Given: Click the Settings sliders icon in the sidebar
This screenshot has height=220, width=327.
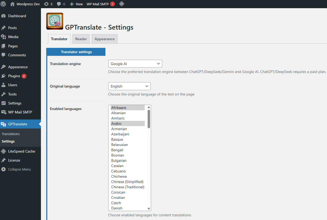Looking at the screenshot, I should pos(3,103).
